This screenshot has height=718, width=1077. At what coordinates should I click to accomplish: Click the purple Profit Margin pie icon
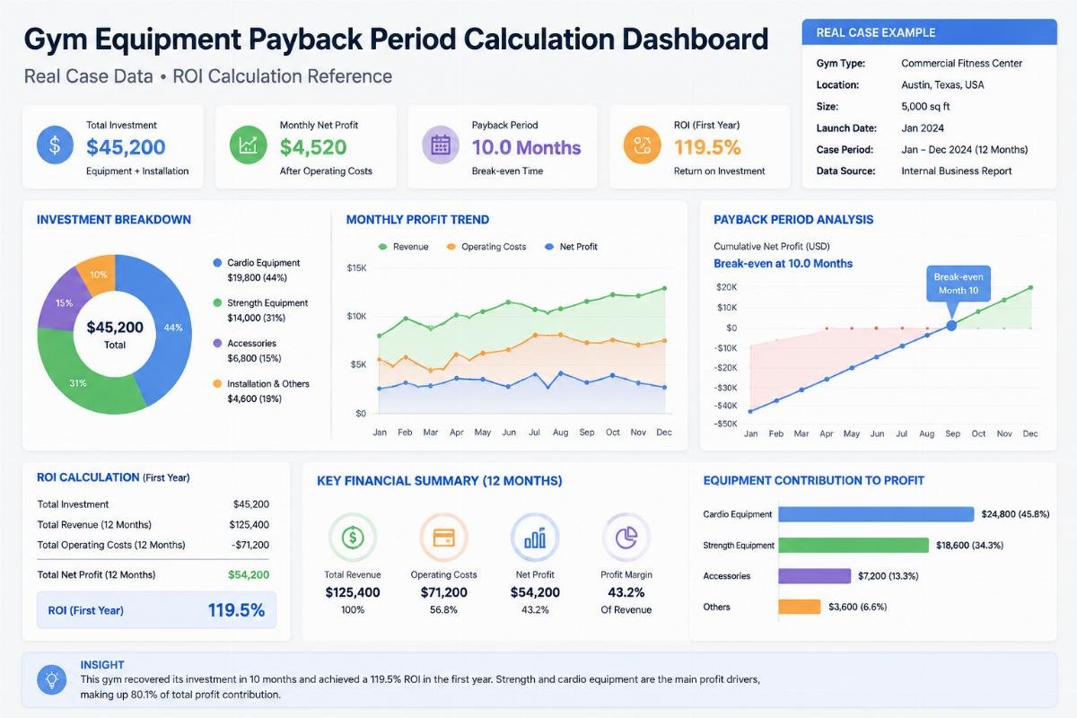tap(626, 537)
